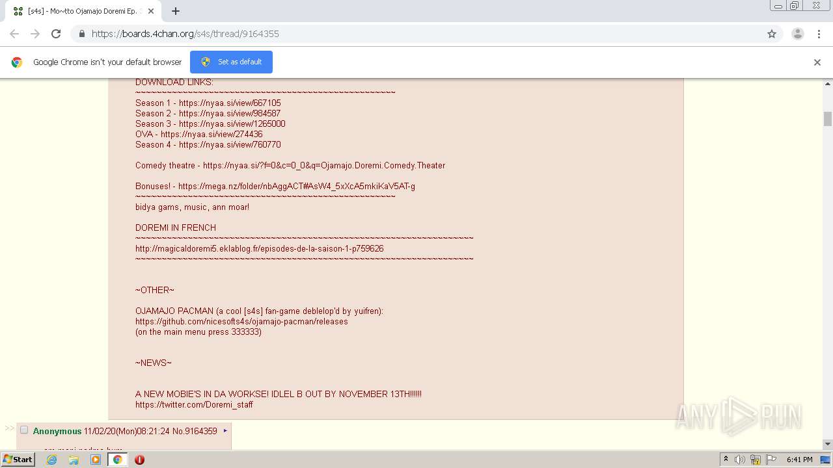This screenshot has height=468, width=833.
Task: Open the volume speaker tray icon
Action: (740, 460)
